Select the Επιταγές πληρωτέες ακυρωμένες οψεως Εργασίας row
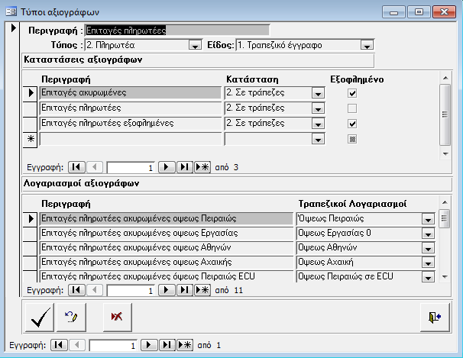The image size is (463, 358). coord(164,234)
